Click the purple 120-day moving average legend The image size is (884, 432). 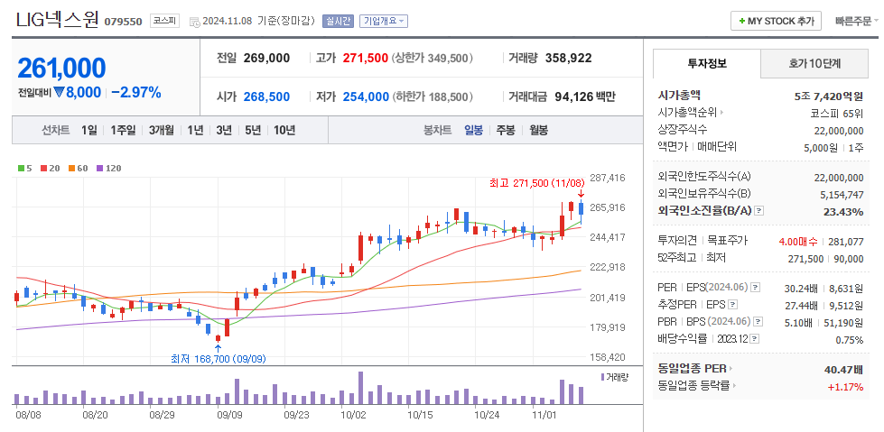109,168
